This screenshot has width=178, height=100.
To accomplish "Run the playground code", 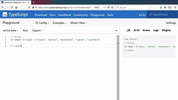I will tap(25, 31).
